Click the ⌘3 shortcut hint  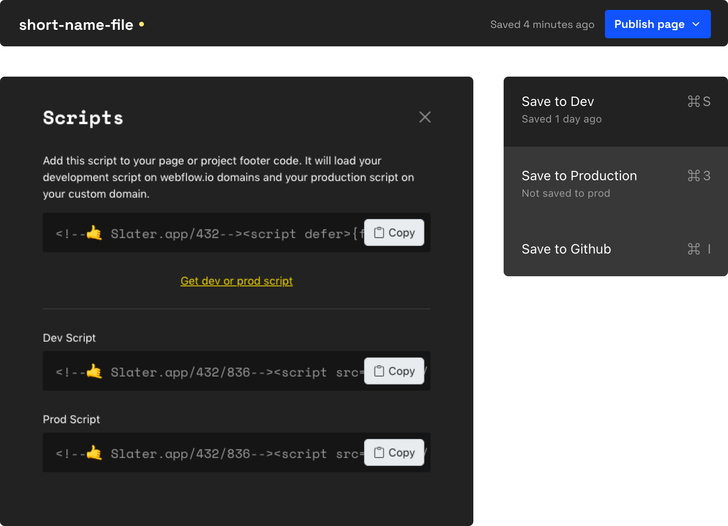699,175
